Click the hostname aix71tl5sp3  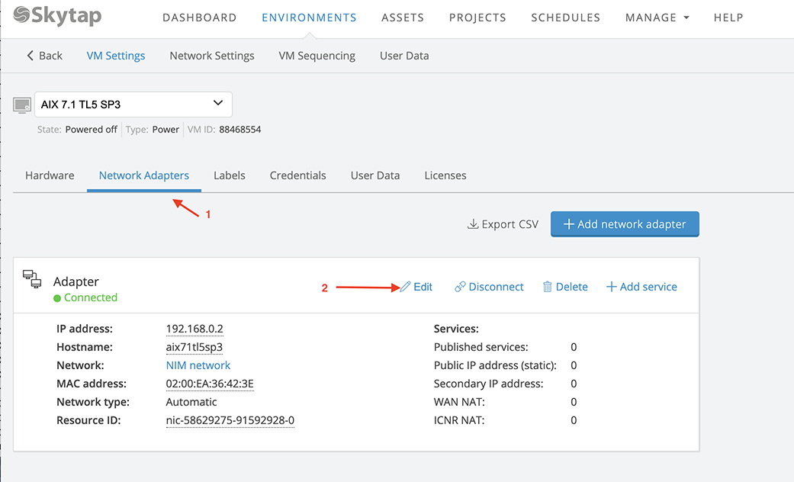(194, 347)
